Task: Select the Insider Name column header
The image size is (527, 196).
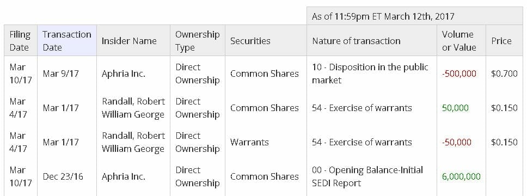Action: pyautogui.click(x=129, y=41)
